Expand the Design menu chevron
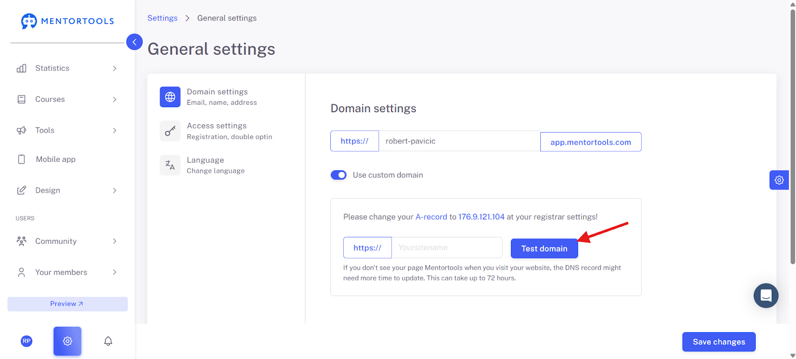This screenshot has height=359, width=796. click(114, 190)
